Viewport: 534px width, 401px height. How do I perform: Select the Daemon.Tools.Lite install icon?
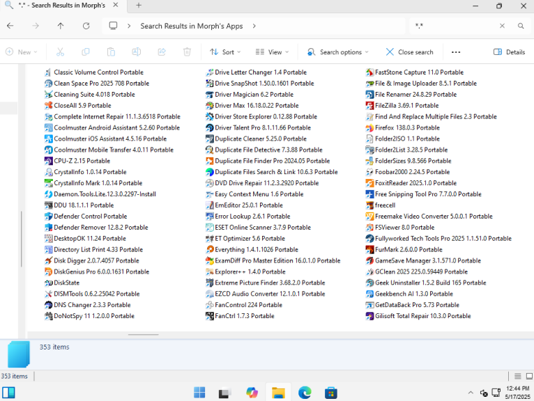pos(48,194)
